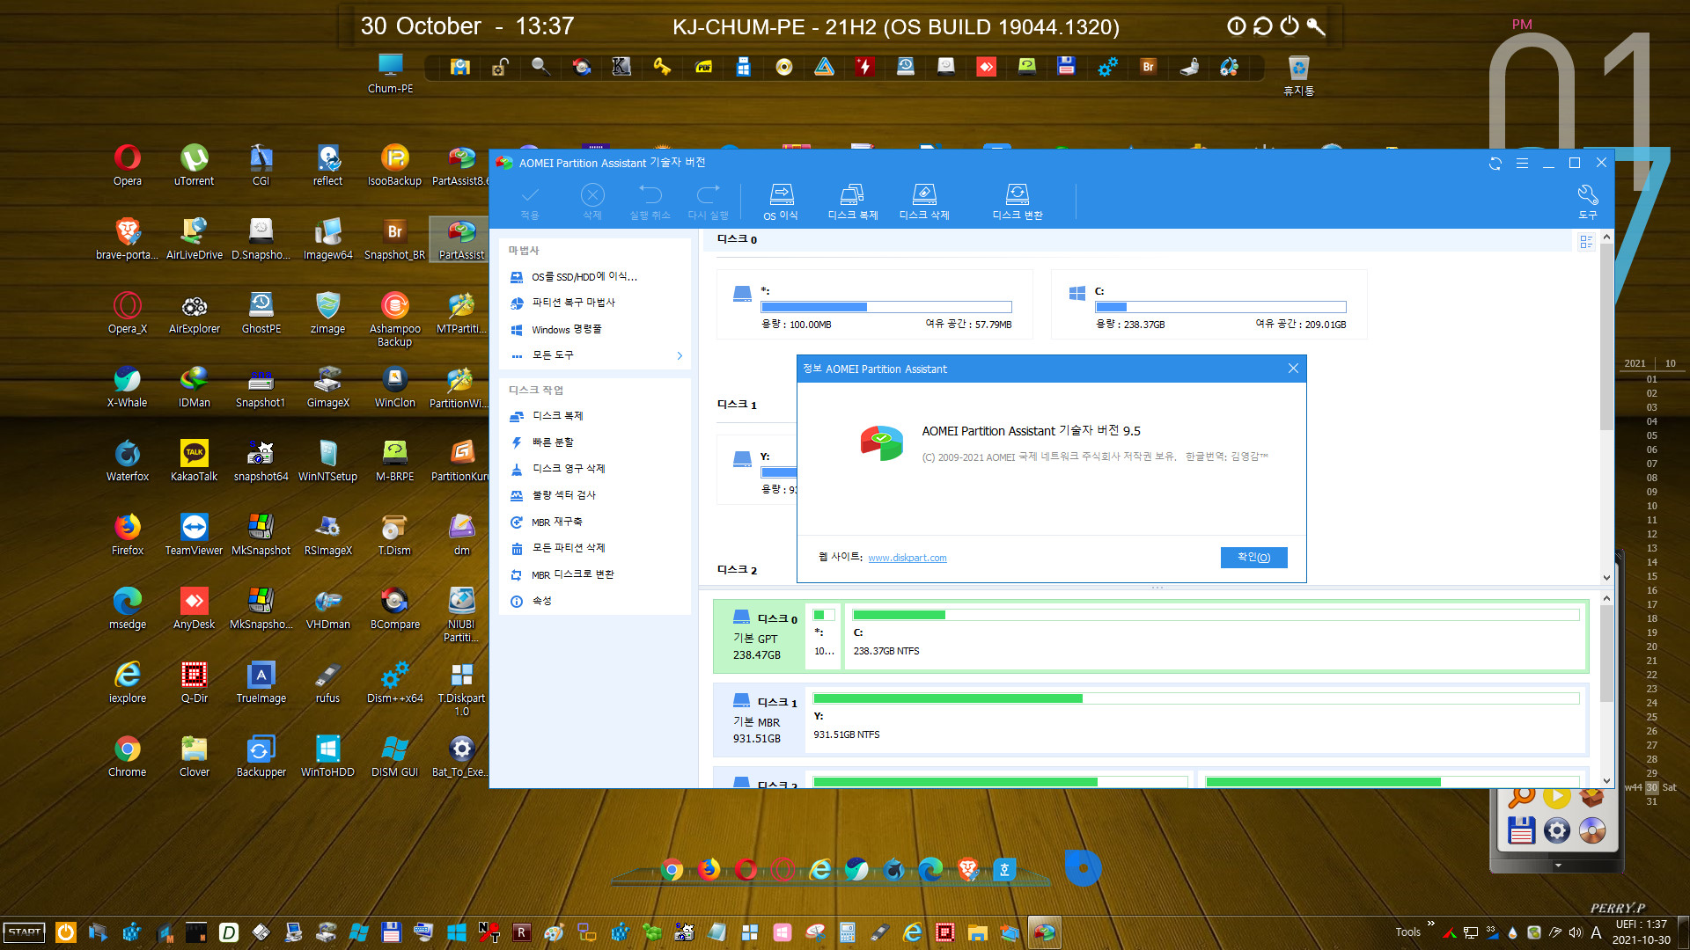Open WinNTSetup desktop icon
This screenshot has width=1690, height=950.
pyautogui.click(x=327, y=461)
